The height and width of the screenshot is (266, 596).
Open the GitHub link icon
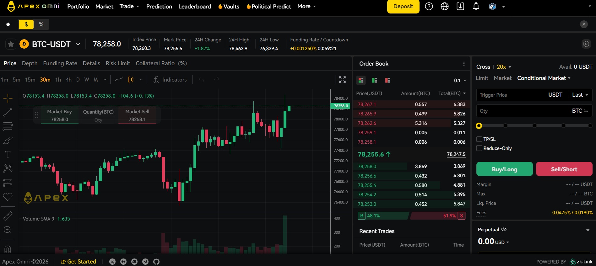(x=156, y=262)
